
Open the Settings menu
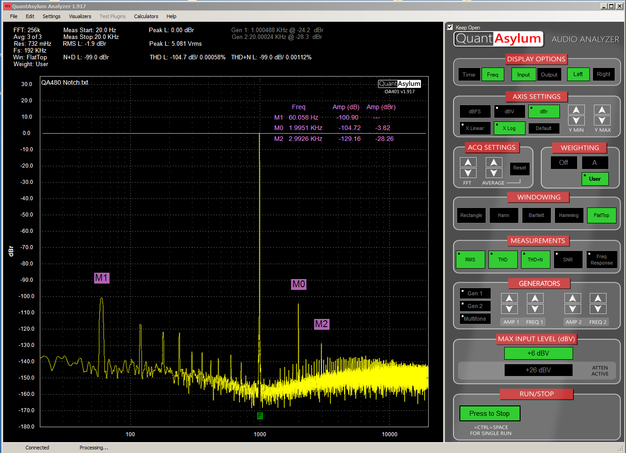point(52,16)
